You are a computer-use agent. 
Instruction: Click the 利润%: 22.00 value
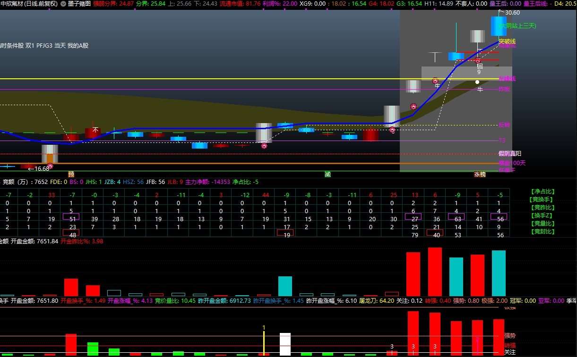click(x=280, y=3)
